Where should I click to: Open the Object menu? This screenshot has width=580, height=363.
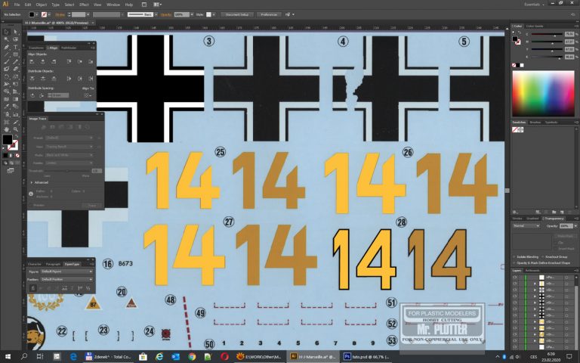click(x=41, y=5)
